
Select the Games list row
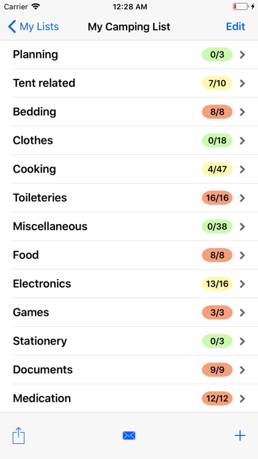[x=129, y=313]
